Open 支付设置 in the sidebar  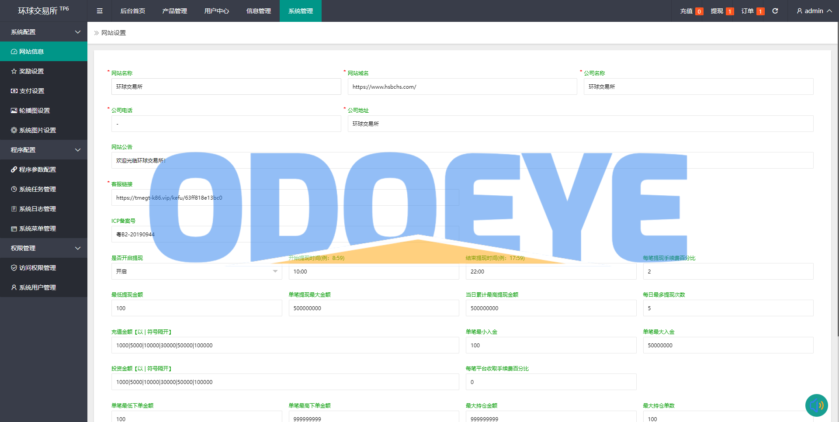pyautogui.click(x=44, y=91)
